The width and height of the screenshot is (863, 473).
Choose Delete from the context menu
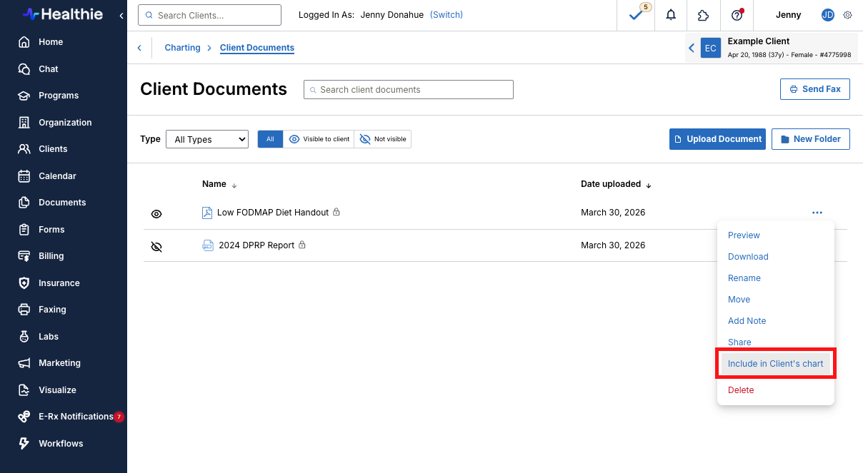741,390
